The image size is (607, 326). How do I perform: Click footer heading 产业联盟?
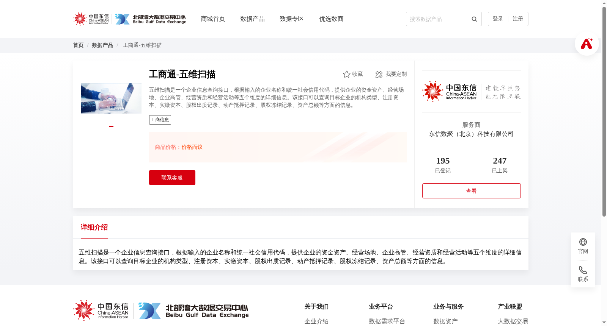(510, 307)
